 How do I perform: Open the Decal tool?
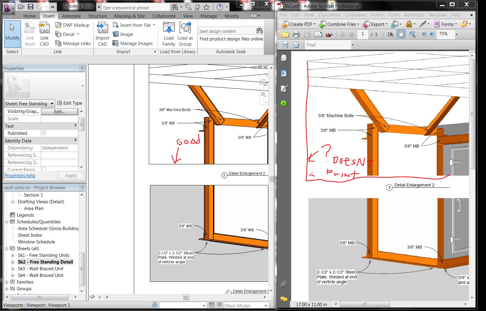(68, 34)
